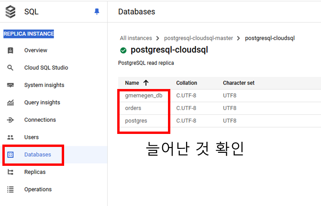Open the Connections section
The width and height of the screenshot is (321, 206).
pyautogui.click(x=40, y=120)
